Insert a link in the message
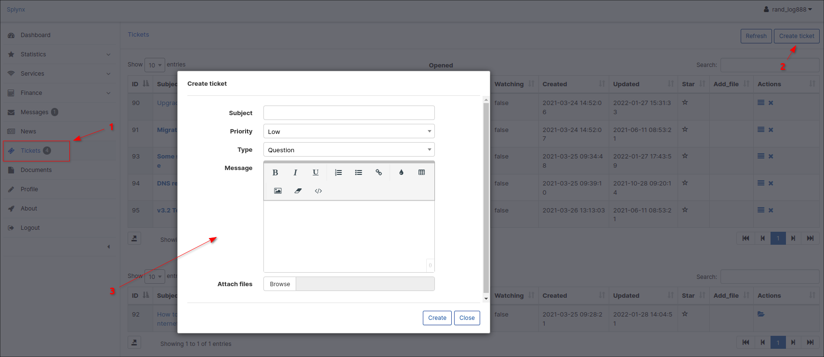Viewport: 824px width, 357px height. (379, 172)
